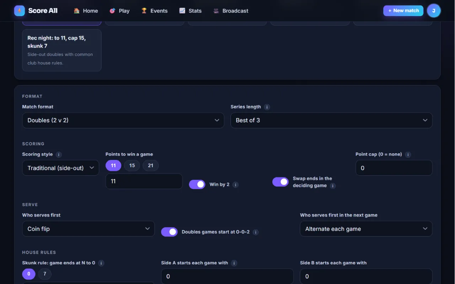Select skunk rule value 0
Image resolution: width=455 pixels, height=284 pixels.
29,274
